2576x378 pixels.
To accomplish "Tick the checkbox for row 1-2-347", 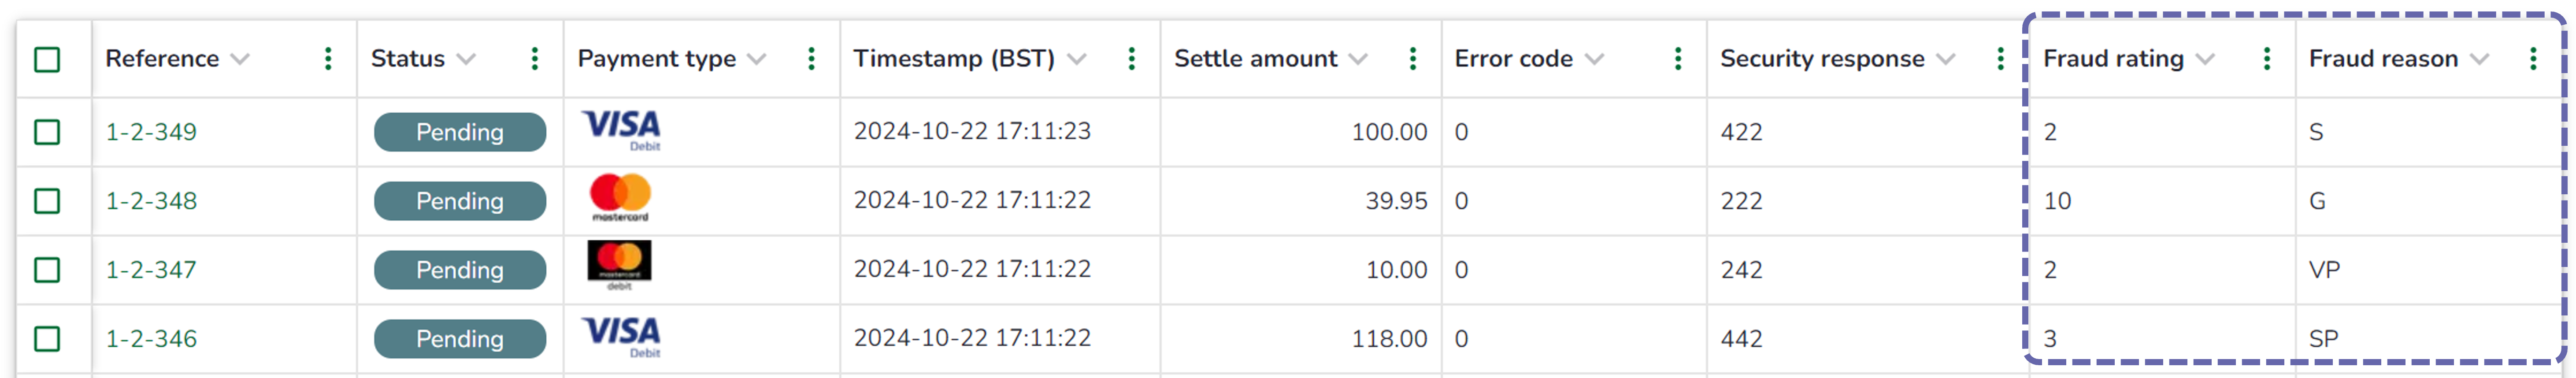I will click(47, 270).
